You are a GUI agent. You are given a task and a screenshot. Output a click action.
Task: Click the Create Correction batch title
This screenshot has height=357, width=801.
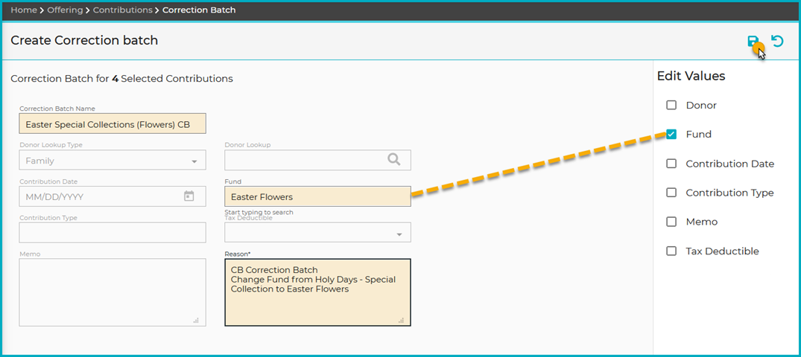pyautogui.click(x=84, y=40)
